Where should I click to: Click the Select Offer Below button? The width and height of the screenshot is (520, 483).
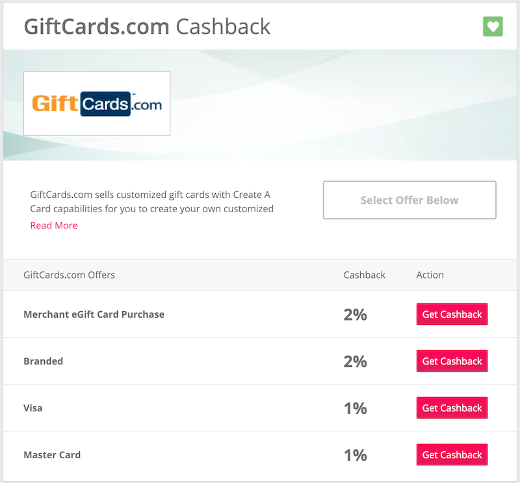click(x=409, y=200)
